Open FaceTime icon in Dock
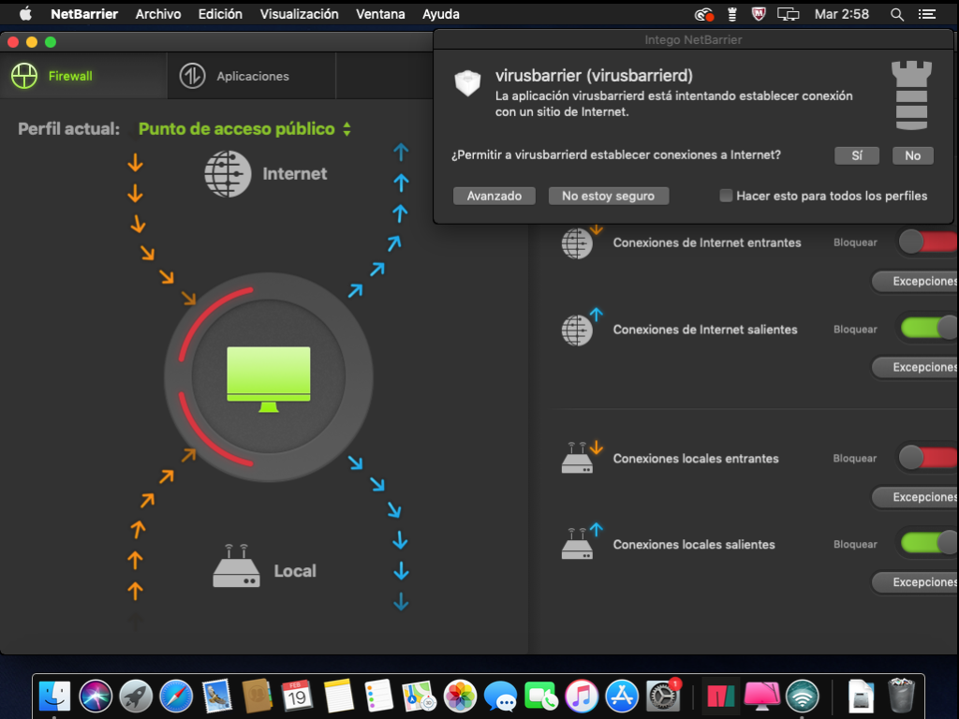The image size is (959, 719). click(540, 696)
